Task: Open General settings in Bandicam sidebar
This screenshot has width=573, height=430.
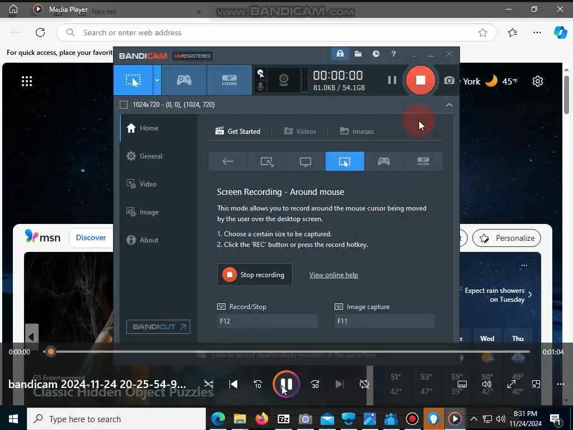Action: (144, 156)
